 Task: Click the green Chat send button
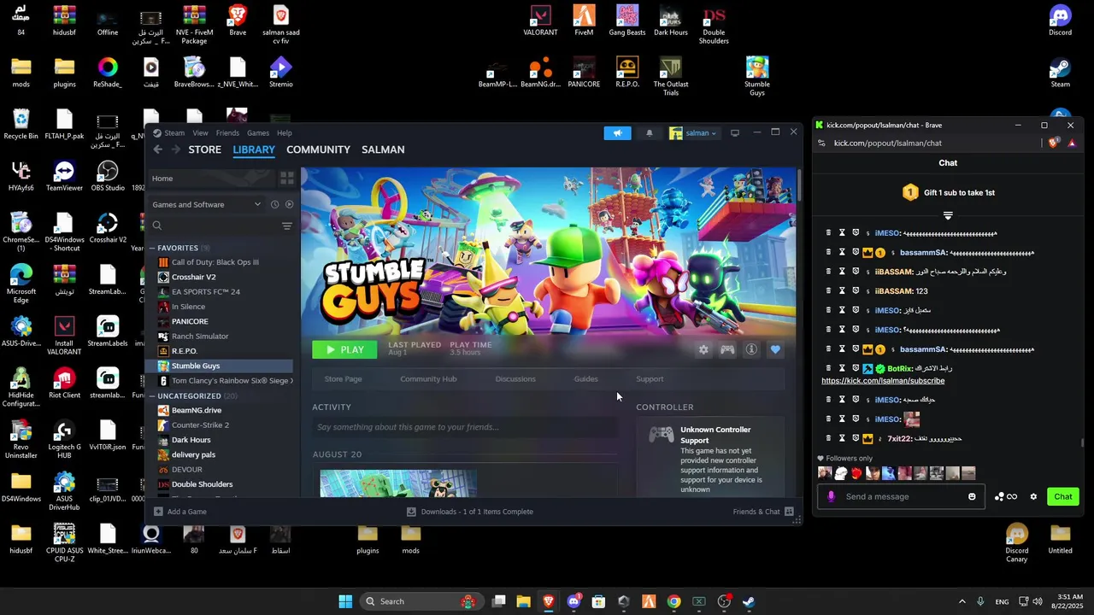1063,496
